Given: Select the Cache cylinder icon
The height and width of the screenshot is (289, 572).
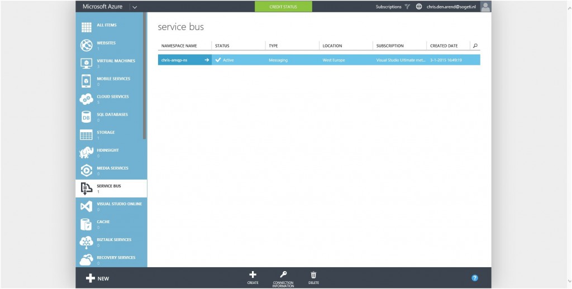Looking at the screenshot, I should pos(87,224).
